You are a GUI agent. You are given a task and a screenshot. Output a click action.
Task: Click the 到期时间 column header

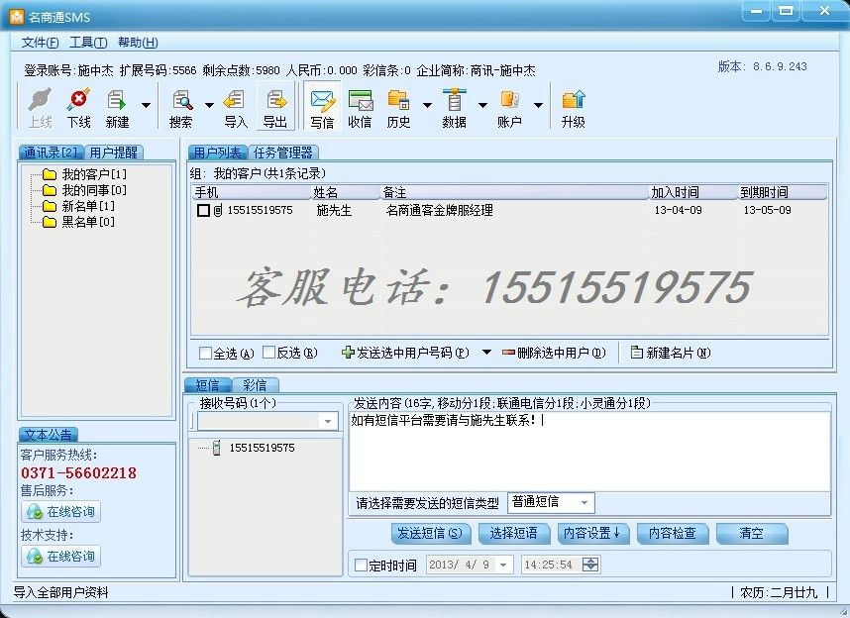[x=783, y=192]
